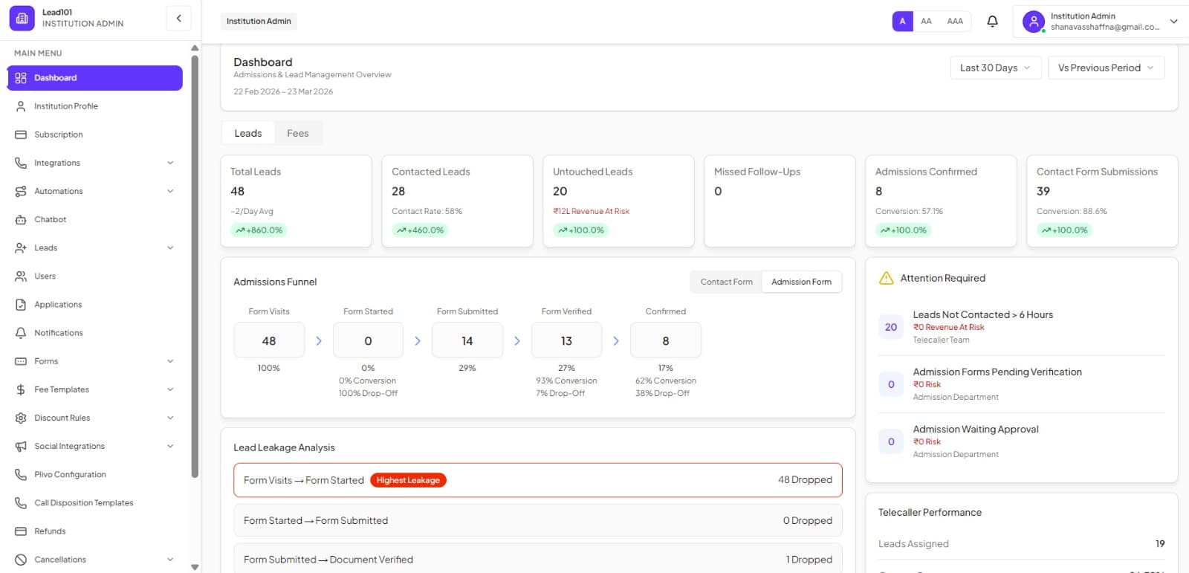
Task: Open the Admissions Confirmed card
Action: (x=941, y=201)
